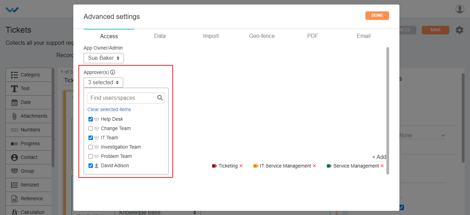This screenshot has height=215, width=470.
Task: Click the Clear selected items link
Action: click(109, 109)
